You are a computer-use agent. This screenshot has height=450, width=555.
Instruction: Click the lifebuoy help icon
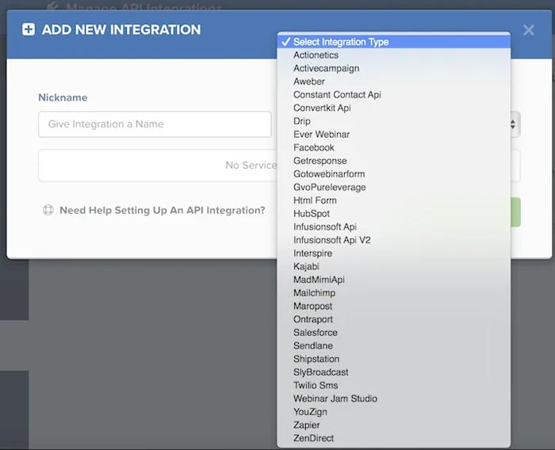click(48, 210)
